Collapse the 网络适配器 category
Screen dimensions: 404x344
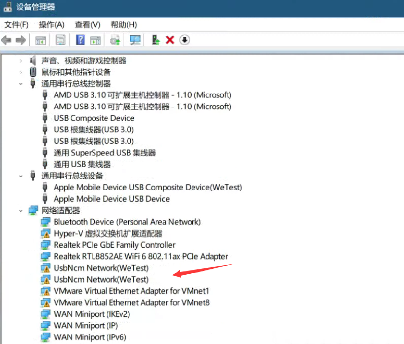pos(21,210)
